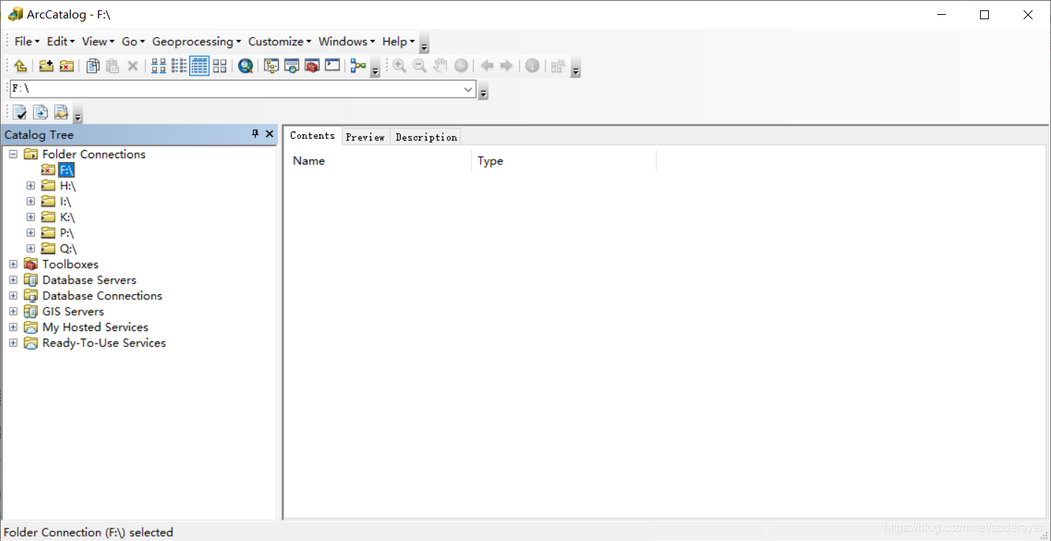
Task: Click the Go Back arrow icon
Action: click(x=487, y=66)
